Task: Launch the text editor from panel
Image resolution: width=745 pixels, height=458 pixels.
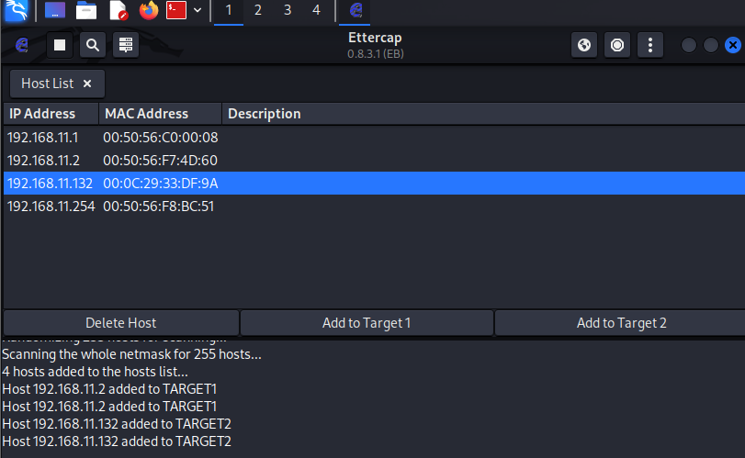Action: pos(118,10)
